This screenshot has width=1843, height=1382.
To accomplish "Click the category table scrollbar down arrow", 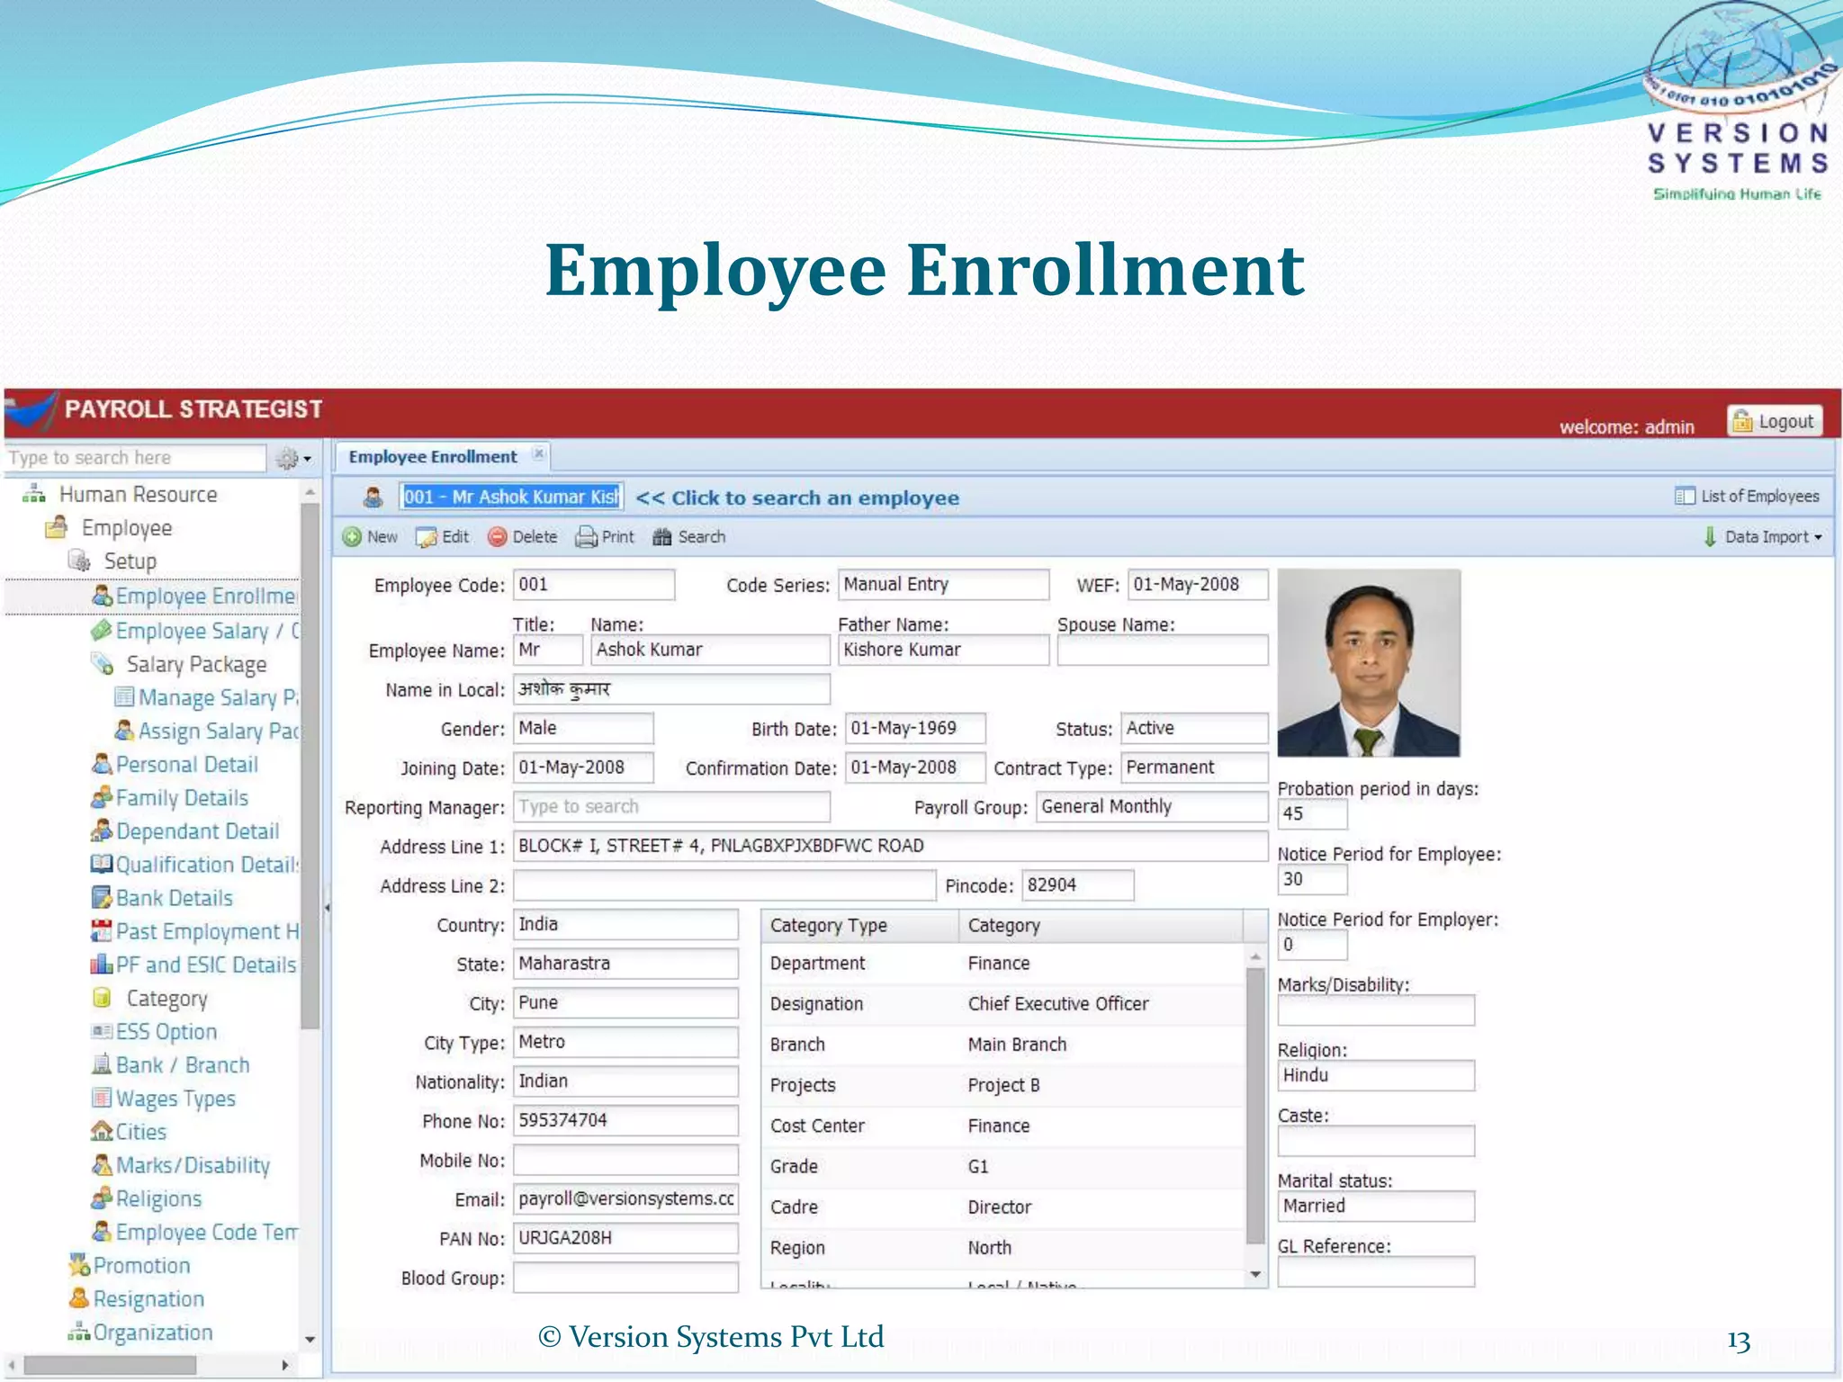I will click(1255, 1275).
